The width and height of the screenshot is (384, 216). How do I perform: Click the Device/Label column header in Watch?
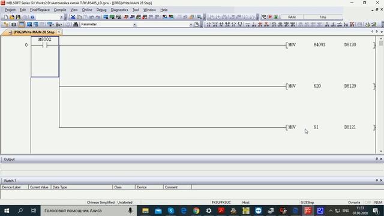[14, 187]
